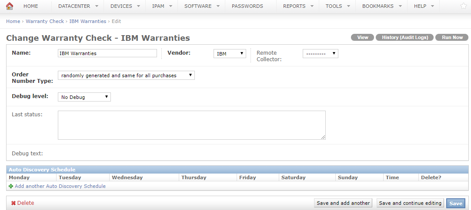Open the DATACENTER menu
Screen dimensions: 471x210
coord(78,6)
